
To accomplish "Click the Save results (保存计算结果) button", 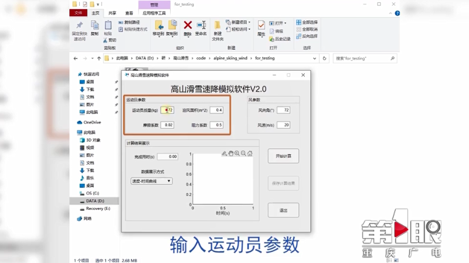I will [283, 183].
